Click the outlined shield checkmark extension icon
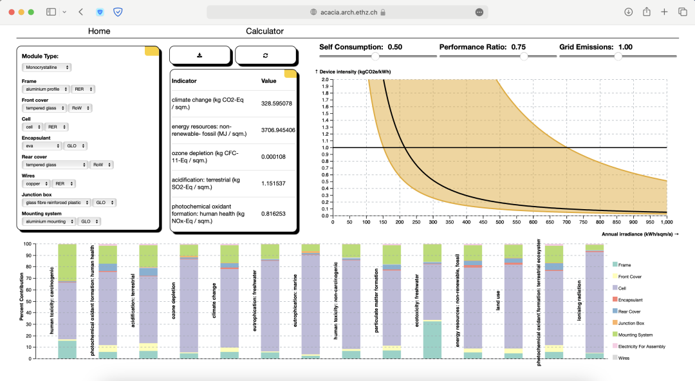This screenshot has height=381, width=695. pos(118,12)
